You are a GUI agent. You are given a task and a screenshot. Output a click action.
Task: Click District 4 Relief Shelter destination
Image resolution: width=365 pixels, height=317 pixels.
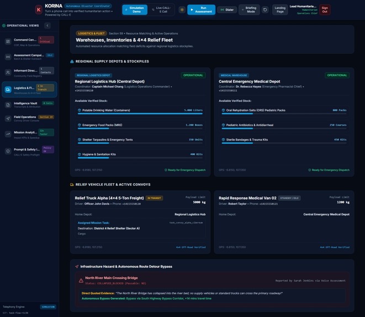pos(117,228)
